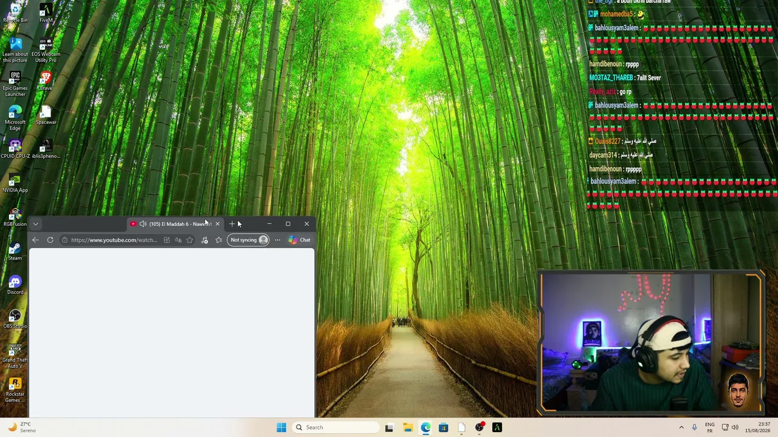Open the FiveM desktop shortcut

[46, 13]
